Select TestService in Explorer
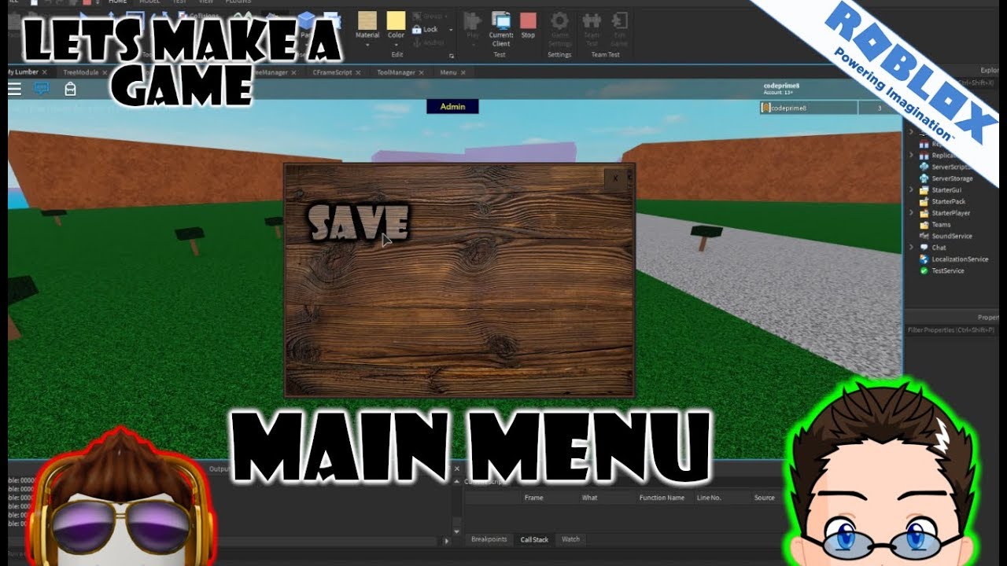The height and width of the screenshot is (566, 1007). pos(942,270)
